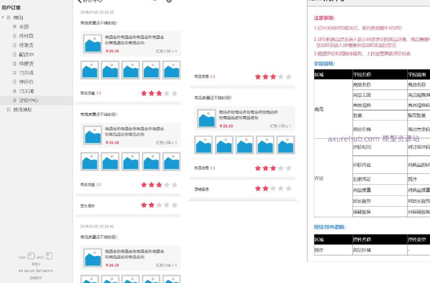Click the 按钮/控件逻辑 heading in notes panel
Image resolution: width=430 pixels, height=283 pixels.
click(330, 227)
